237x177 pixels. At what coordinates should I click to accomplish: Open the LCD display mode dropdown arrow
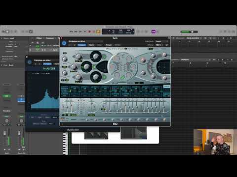point(133,31)
